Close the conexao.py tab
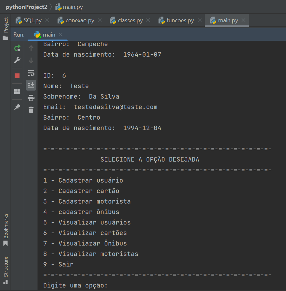The image size is (286, 291). coord(100,20)
